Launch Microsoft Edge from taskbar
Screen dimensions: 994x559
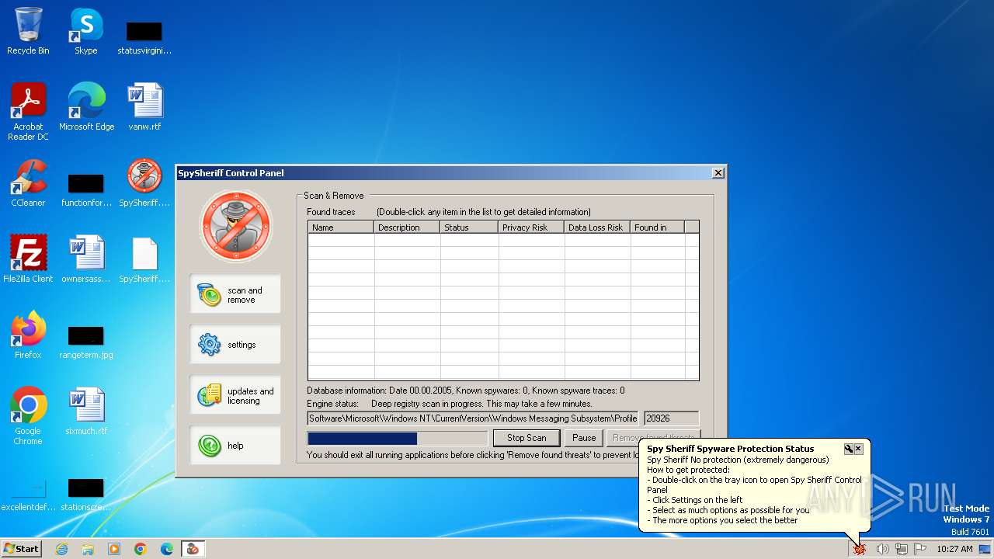(167, 549)
